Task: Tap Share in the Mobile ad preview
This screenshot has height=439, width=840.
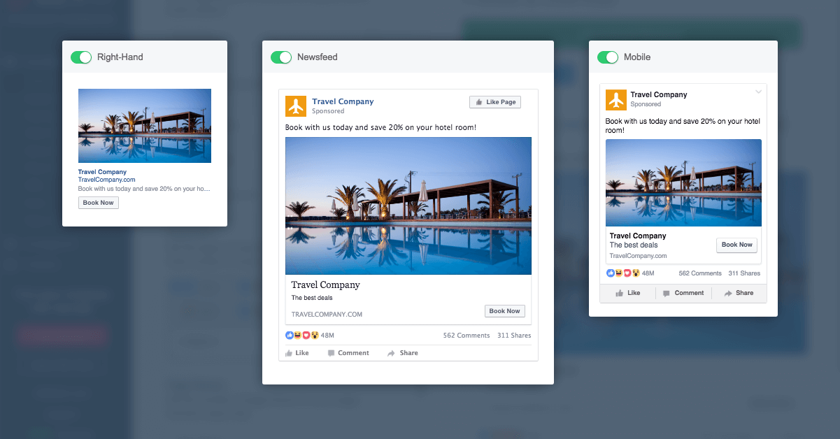Action: [739, 294]
